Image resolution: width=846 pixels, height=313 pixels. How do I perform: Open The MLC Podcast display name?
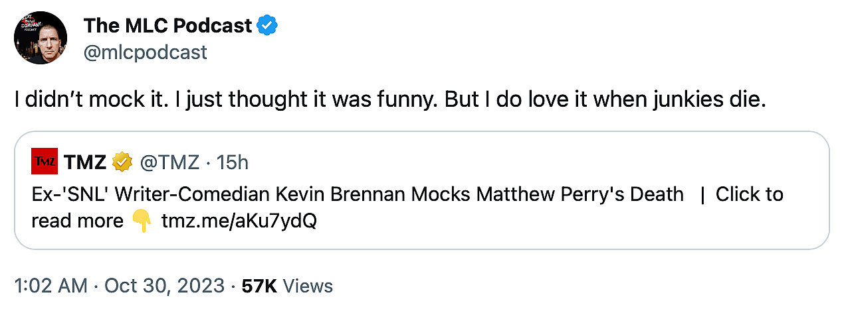point(167,26)
